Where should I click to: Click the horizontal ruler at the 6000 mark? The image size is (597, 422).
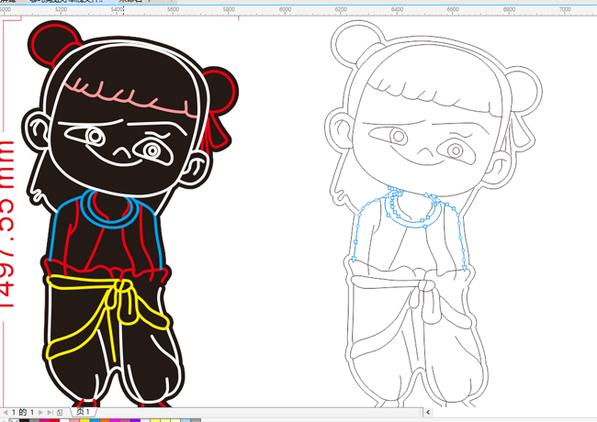coord(285,9)
